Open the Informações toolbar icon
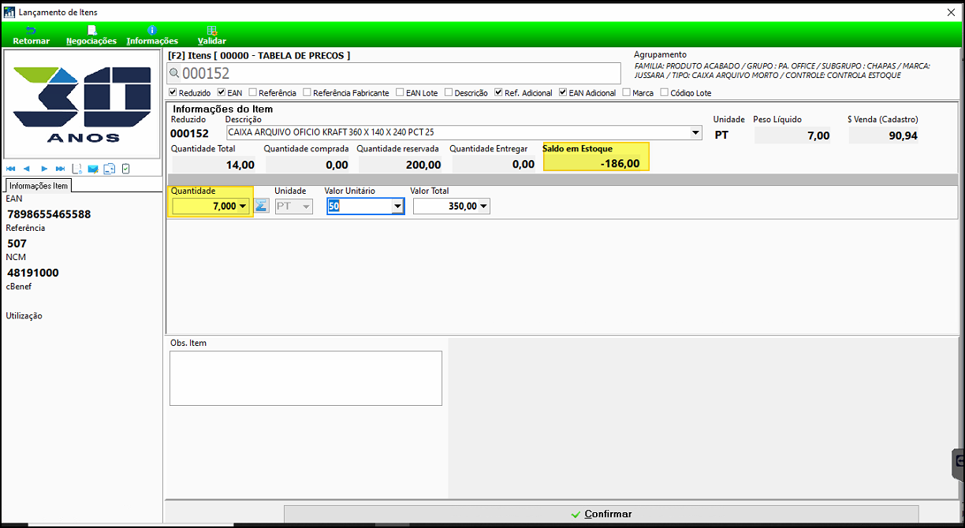This screenshot has width=965, height=528. click(152, 30)
